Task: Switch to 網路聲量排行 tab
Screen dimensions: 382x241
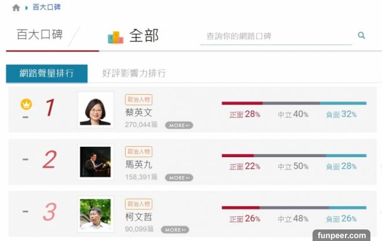Action: coord(46,73)
